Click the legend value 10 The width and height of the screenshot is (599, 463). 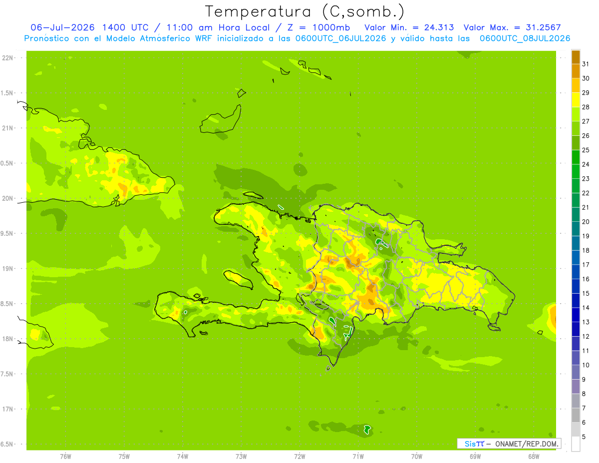pos(586,365)
